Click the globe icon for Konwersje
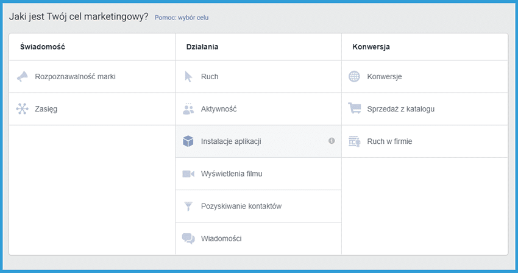 [x=354, y=76]
